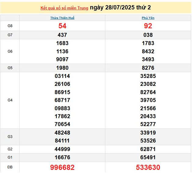Image resolution: width=192 pixels, height=176 pixels.
Task: Select G4 number 21566
Action: (148, 108)
